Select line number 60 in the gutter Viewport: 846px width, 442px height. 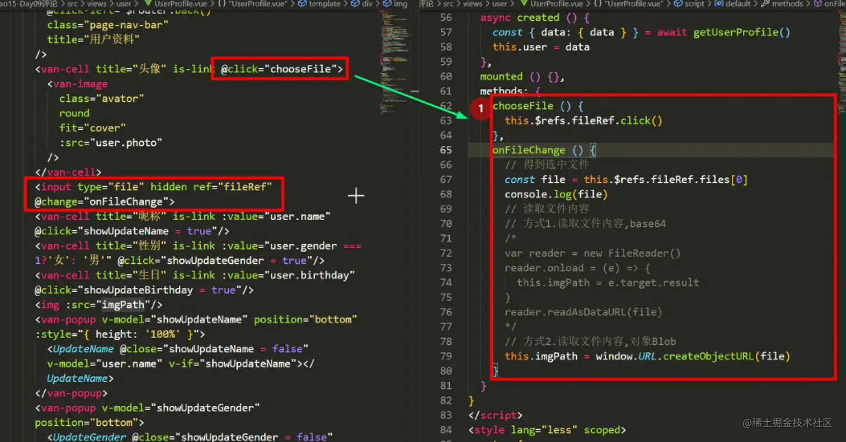click(446, 77)
